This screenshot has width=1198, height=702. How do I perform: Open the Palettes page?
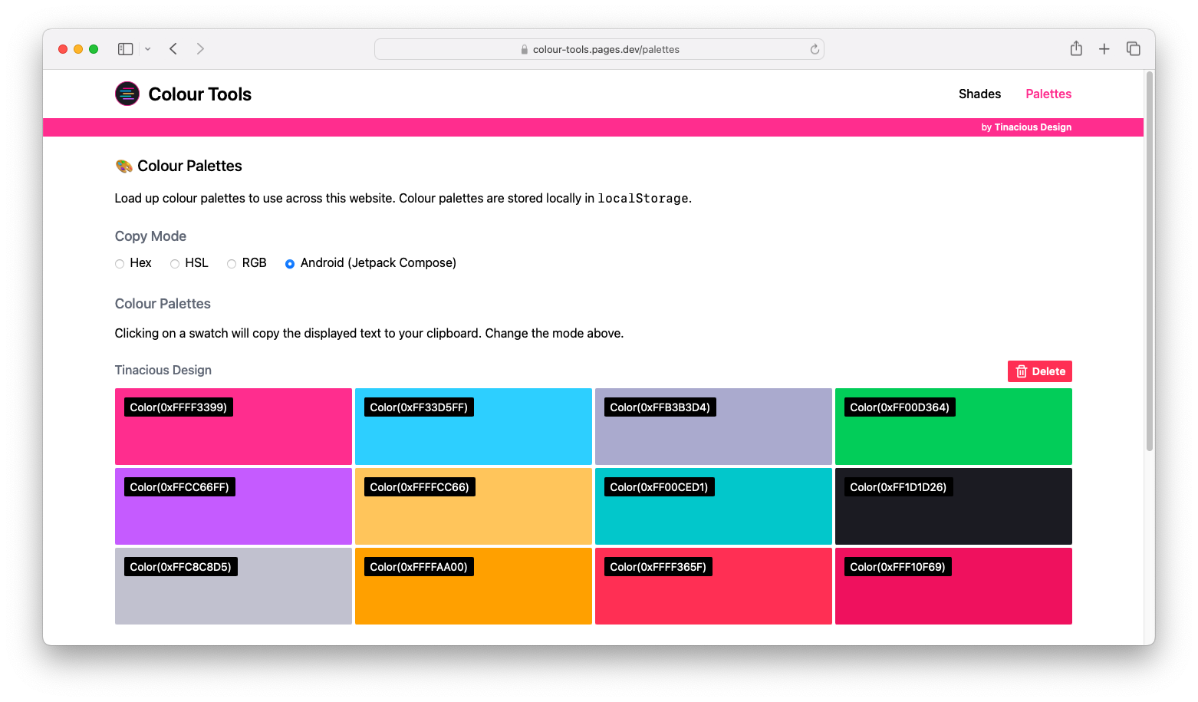pos(1048,94)
